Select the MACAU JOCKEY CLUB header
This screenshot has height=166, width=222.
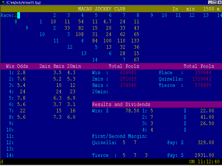pos(102,9)
